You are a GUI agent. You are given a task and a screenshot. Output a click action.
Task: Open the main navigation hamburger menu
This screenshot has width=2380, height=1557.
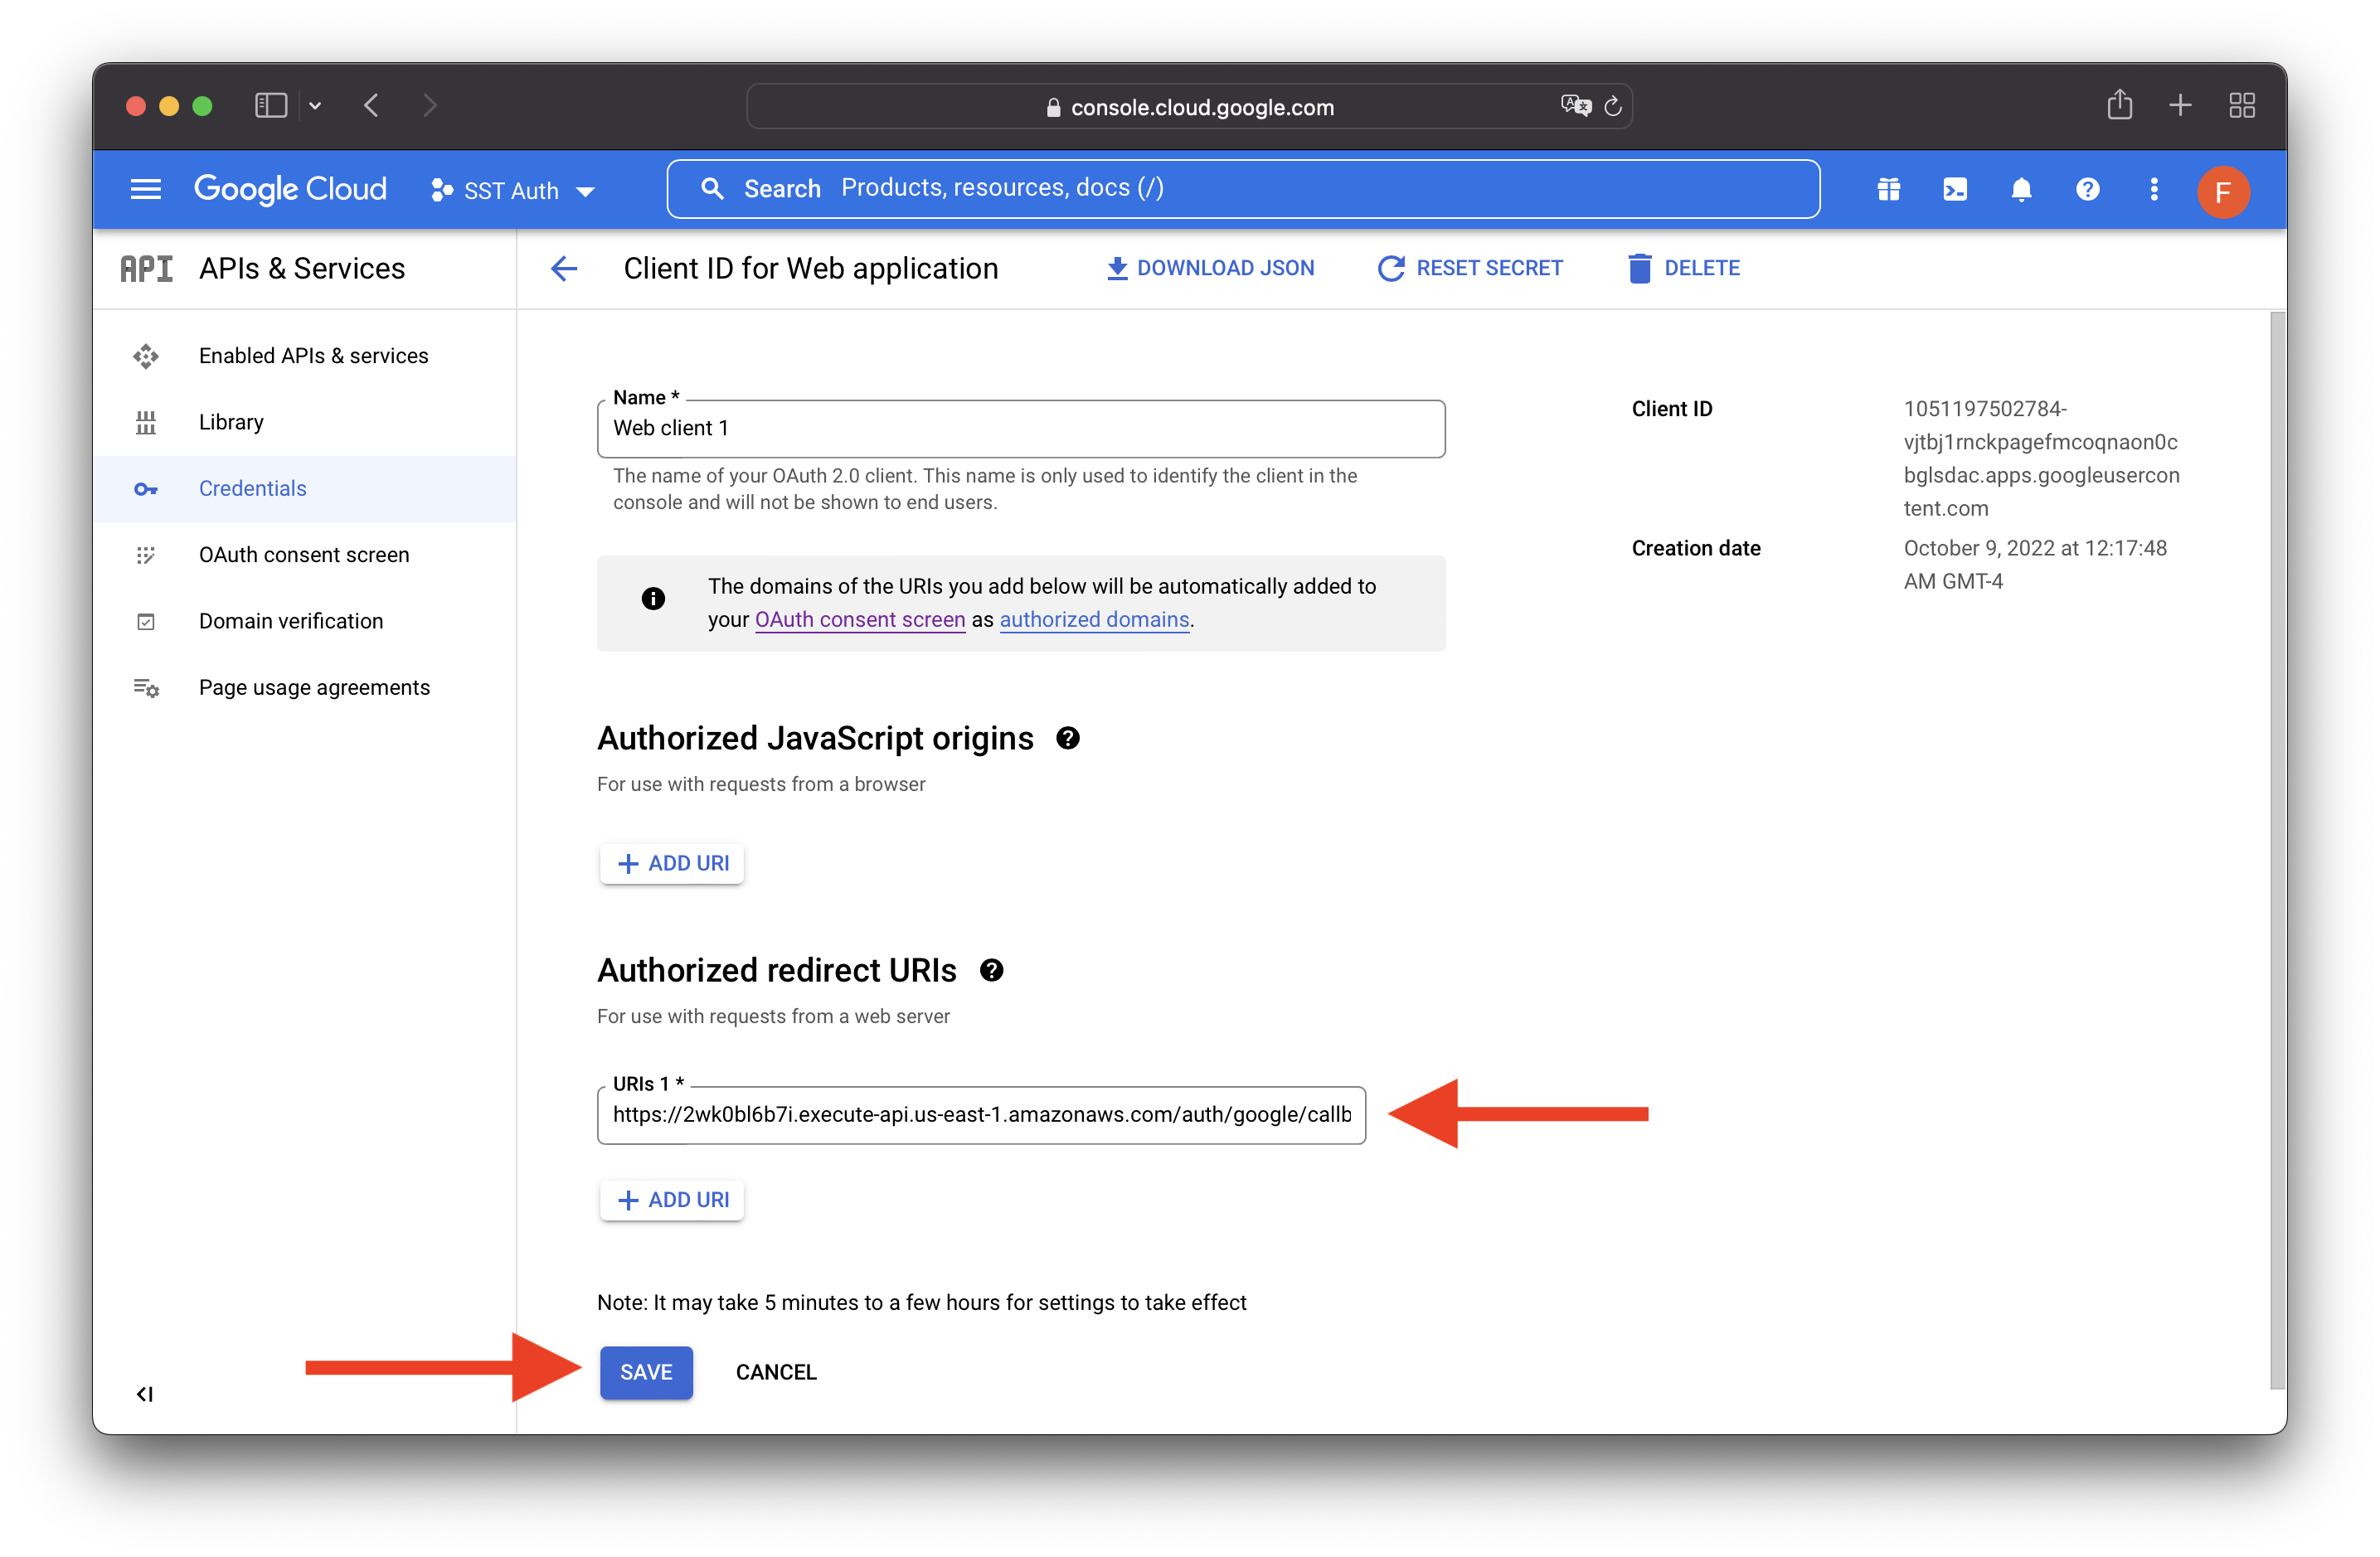click(x=146, y=189)
